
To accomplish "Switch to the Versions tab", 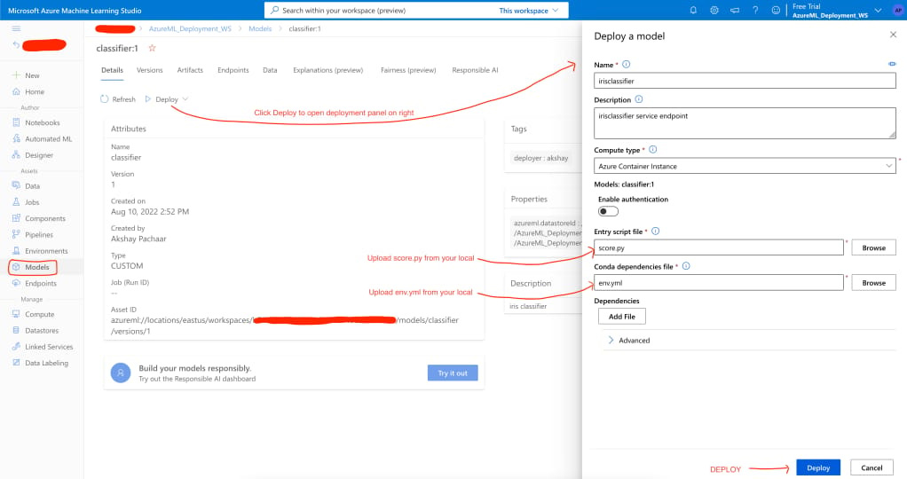I will (x=149, y=70).
